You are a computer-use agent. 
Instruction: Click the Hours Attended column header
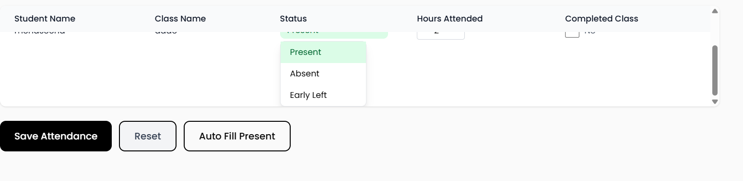449,19
